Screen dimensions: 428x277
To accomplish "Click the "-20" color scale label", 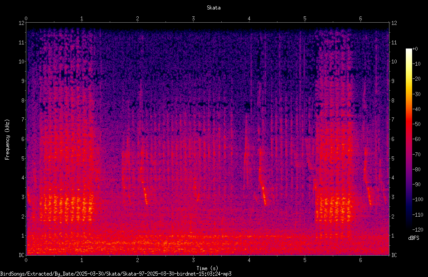I will click(416, 79).
